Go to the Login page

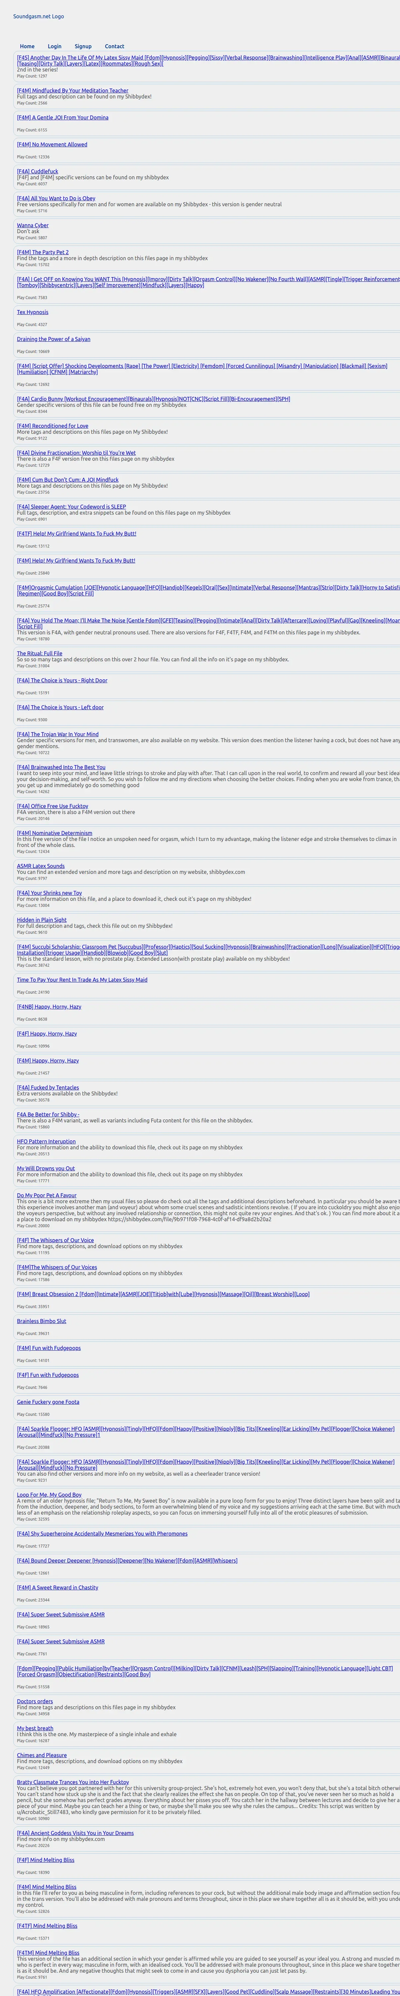(x=54, y=47)
